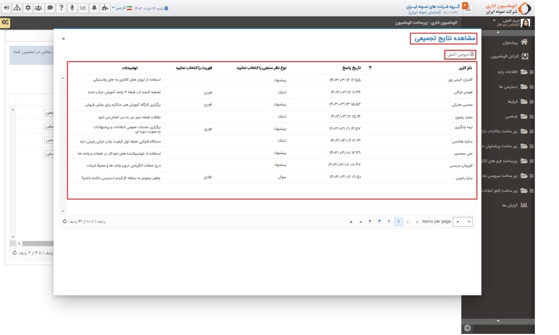Open the chat bubble icon
559x335 pixels.
[x=50, y=8]
